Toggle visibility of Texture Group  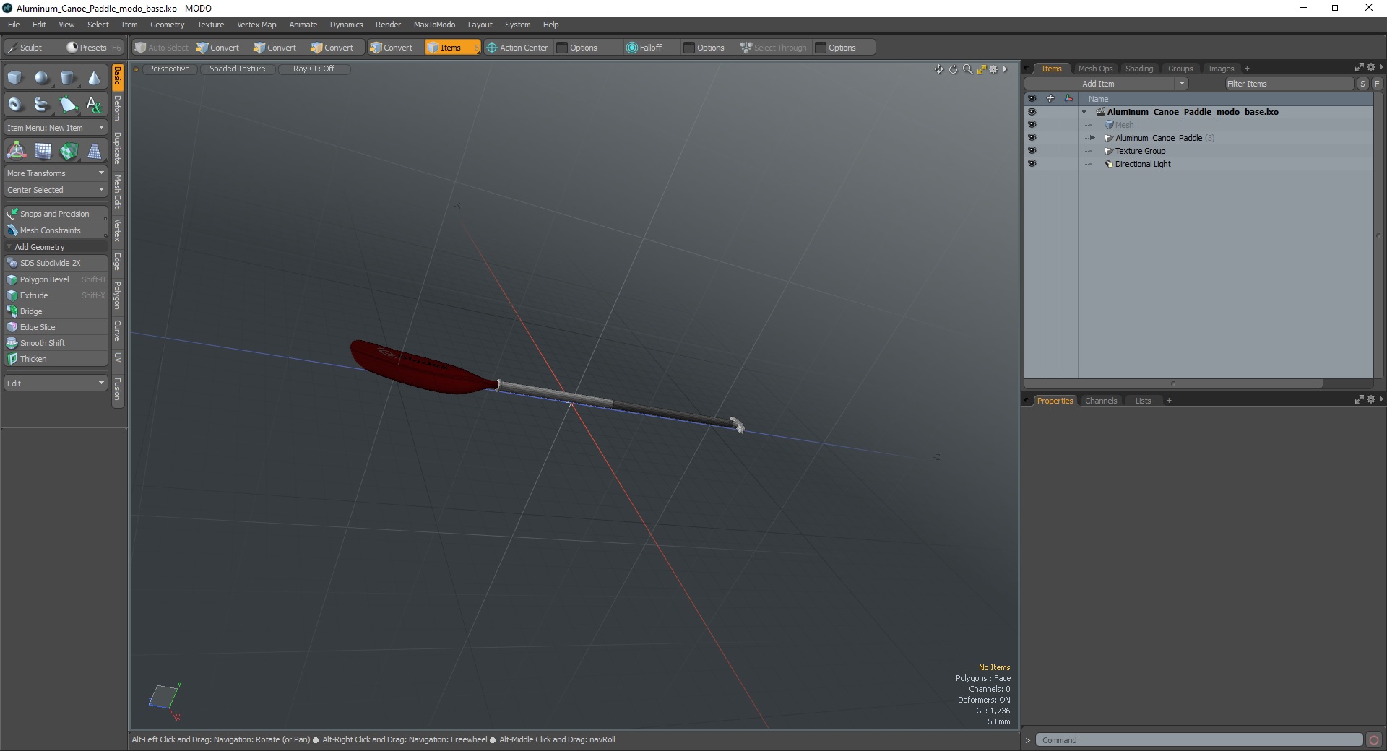point(1032,151)
